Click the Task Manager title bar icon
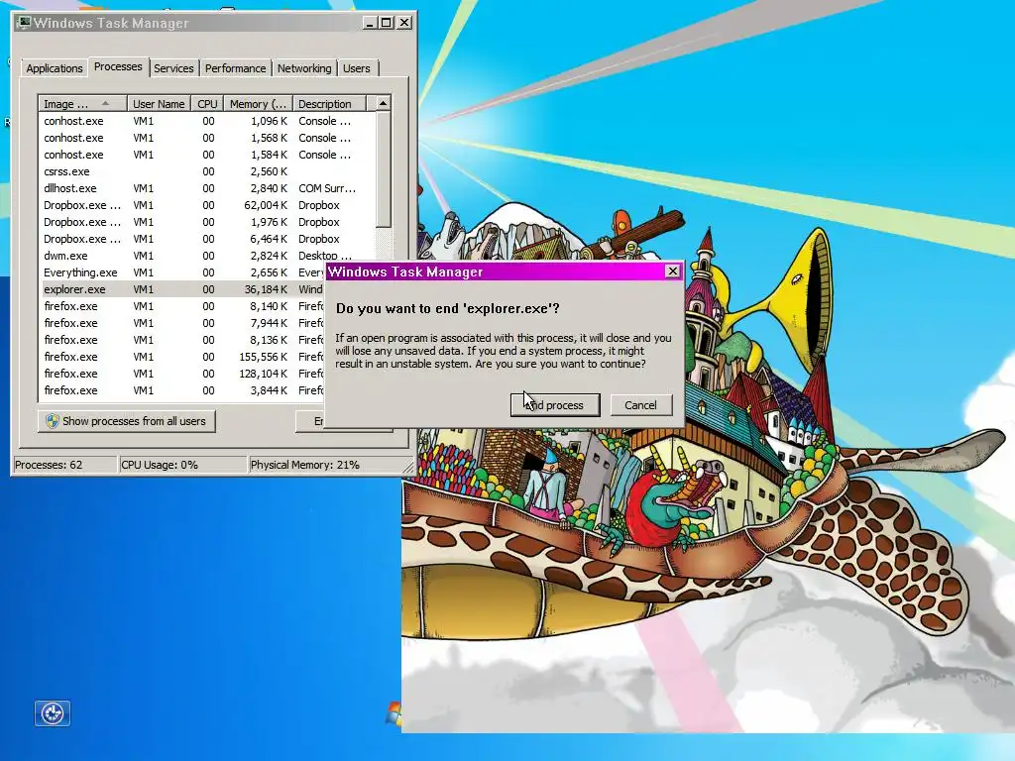 [x=24, y=23]
